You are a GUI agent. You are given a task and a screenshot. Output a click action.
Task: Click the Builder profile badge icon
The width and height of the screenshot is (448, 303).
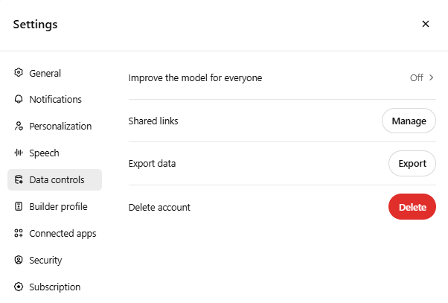(19, 206)
